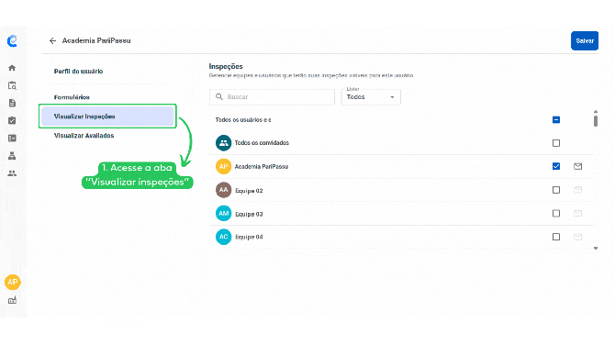
Task: Click the AP avatar of Academia PariPassu row
Action: pos(224,167)
